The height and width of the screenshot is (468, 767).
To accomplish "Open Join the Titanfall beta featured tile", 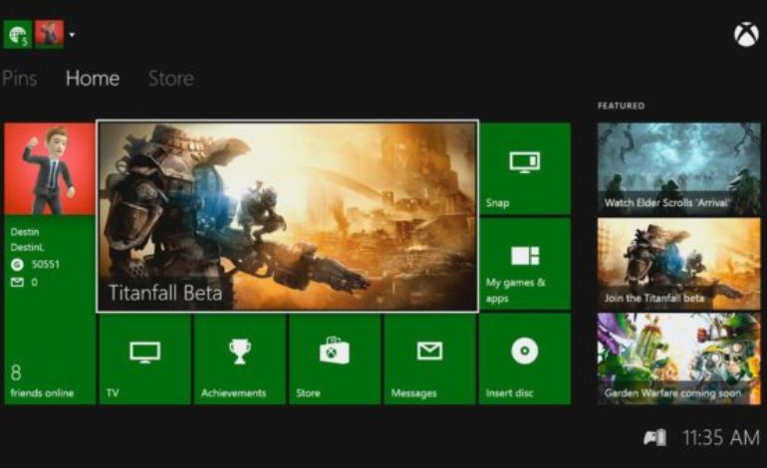I will tap(678, 263).
